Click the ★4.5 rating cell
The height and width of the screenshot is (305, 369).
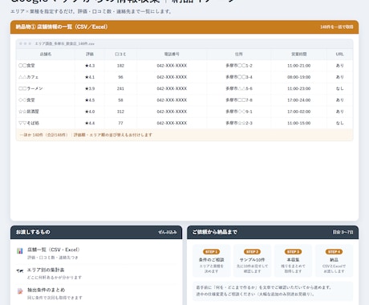(x=90, y=100)
